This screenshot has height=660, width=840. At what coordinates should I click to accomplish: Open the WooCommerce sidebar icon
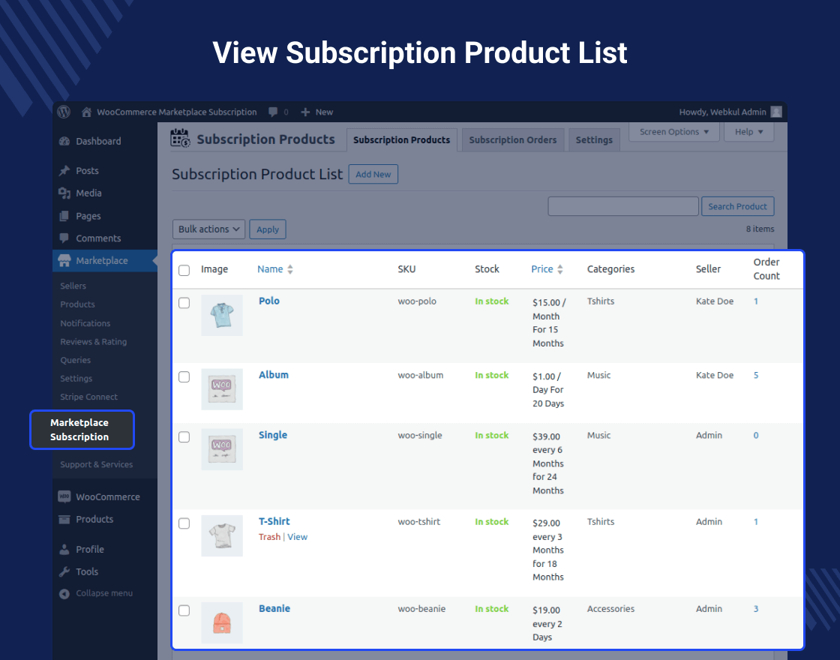click(64, 496)
